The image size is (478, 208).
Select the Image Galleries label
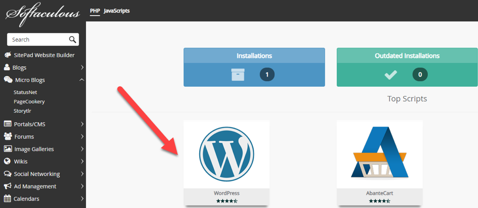click(34, 149)
